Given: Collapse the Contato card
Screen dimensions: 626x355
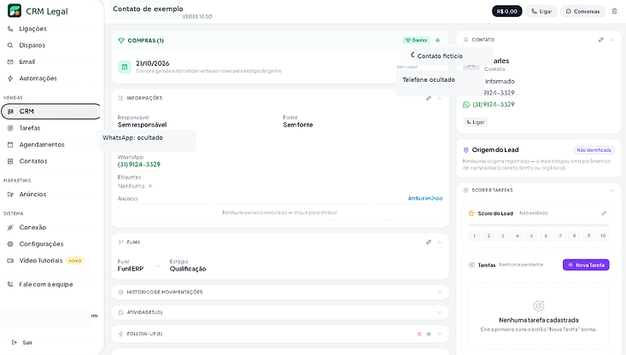Looking at the screenshot, I should pyautogui.click(x=612, y=40).
